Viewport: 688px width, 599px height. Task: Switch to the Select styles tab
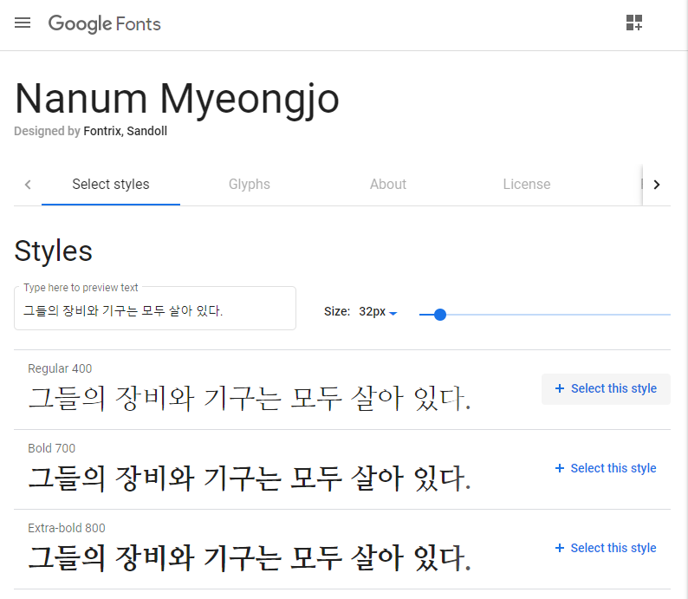[x=111, y=185]
